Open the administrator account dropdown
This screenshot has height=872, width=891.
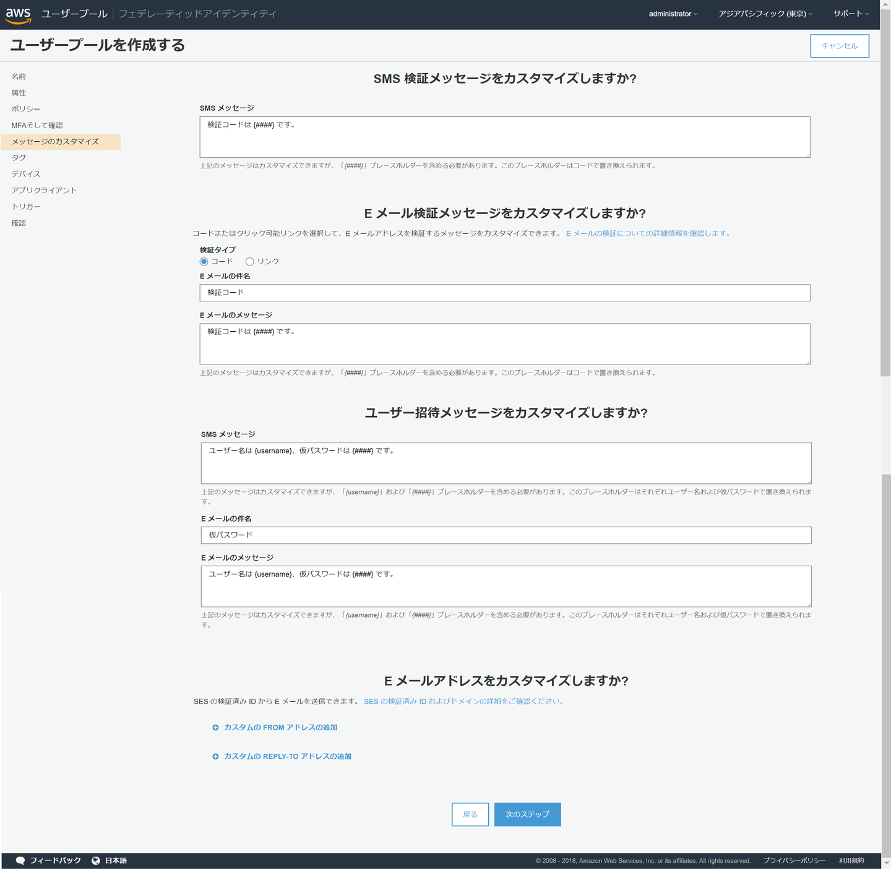click(673, 14)
